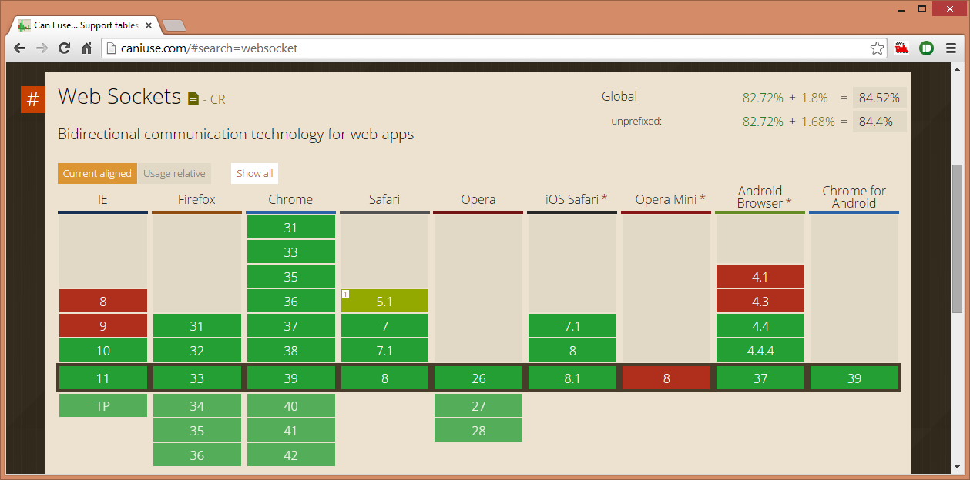
Task: Click the Android Browser column header
Action: click(760, 197)
